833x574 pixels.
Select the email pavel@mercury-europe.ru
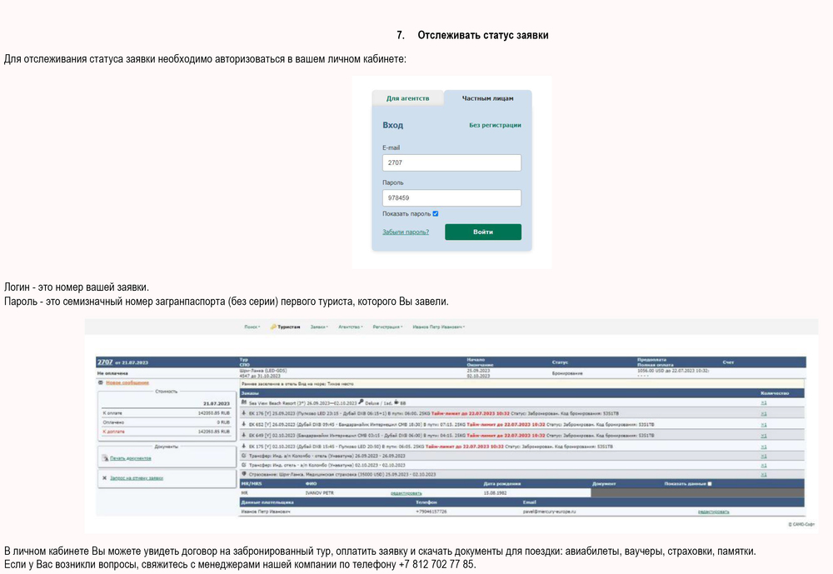[549, 512]
